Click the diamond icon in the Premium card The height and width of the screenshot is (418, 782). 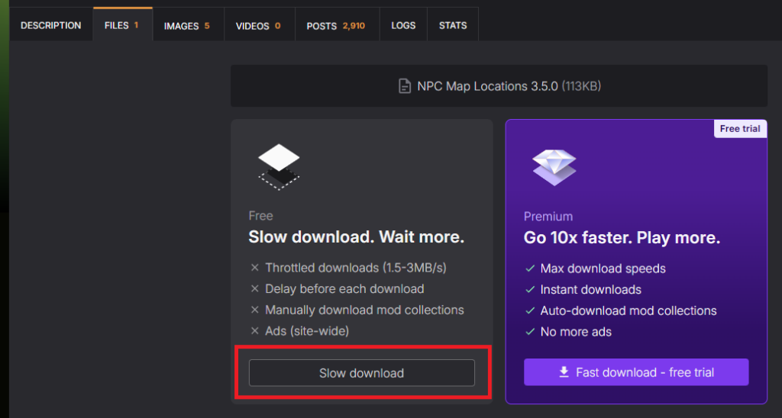tap(554, 166)
